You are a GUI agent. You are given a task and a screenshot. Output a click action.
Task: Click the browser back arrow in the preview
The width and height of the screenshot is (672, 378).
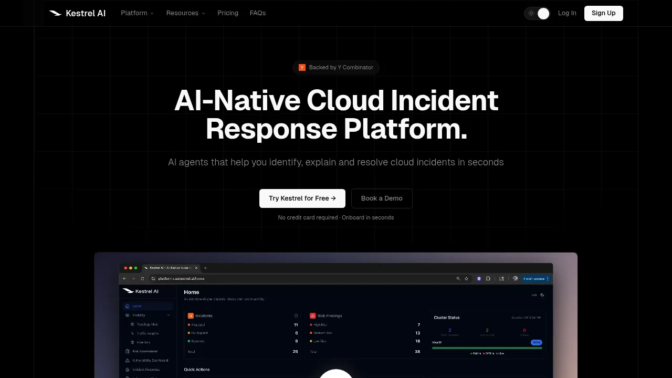click(124, 279)
